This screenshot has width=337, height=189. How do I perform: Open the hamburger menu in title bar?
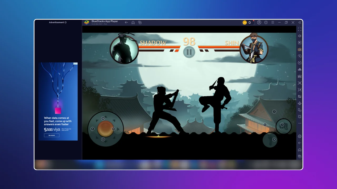pos(273,23)
